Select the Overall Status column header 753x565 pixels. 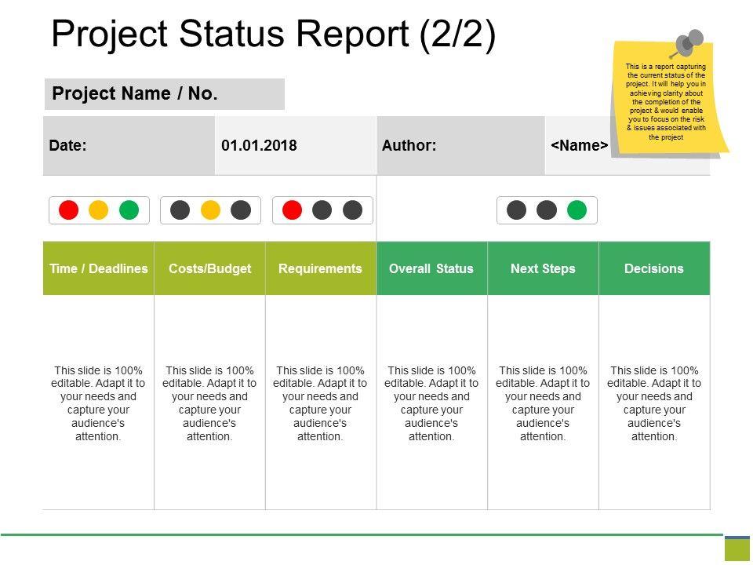(x=431, y=268)
